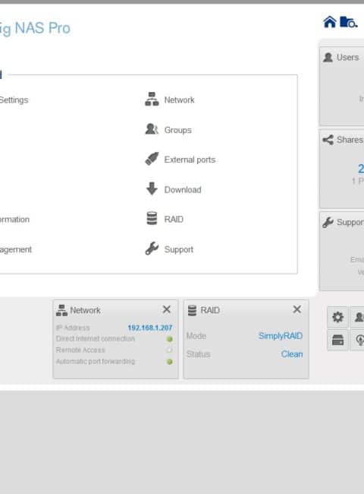Click the 'Automatic port forwarding' label

click(96, 361)
